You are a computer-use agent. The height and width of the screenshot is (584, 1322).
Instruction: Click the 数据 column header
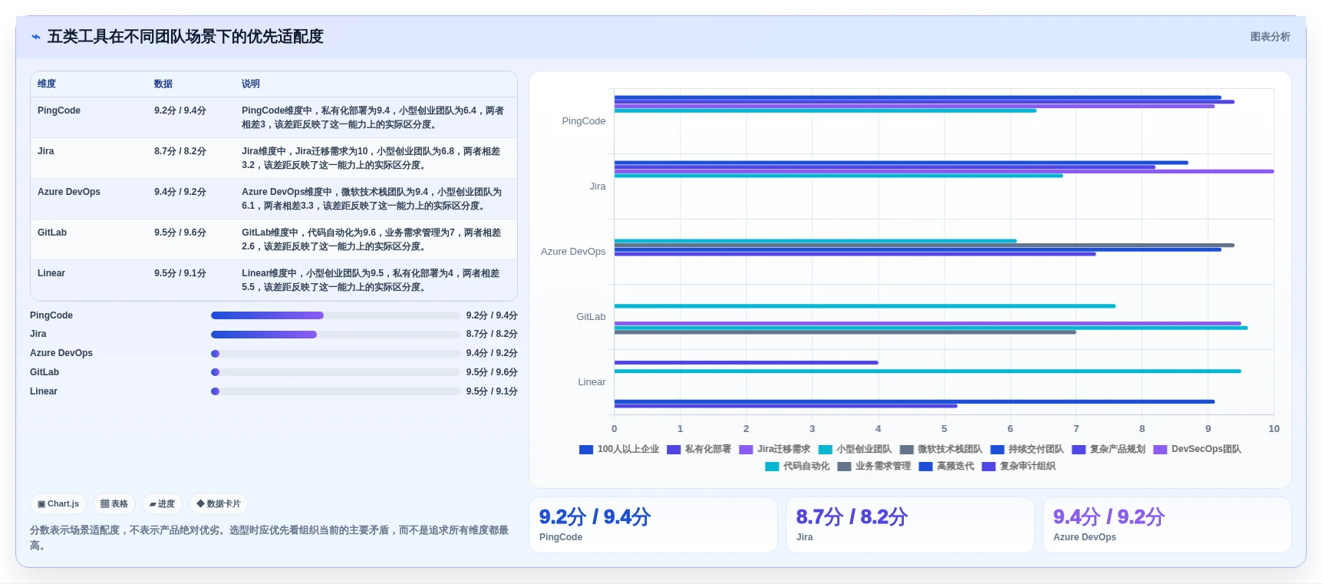click(x=163, y=84)
